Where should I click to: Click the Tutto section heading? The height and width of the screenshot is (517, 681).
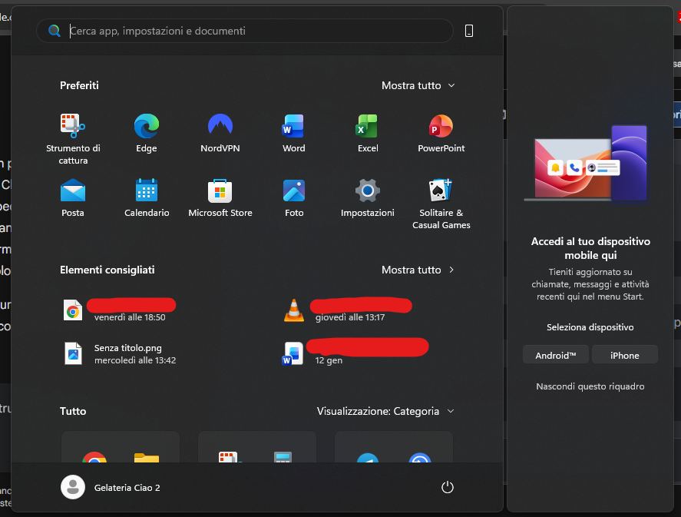(x=73, y=411)
